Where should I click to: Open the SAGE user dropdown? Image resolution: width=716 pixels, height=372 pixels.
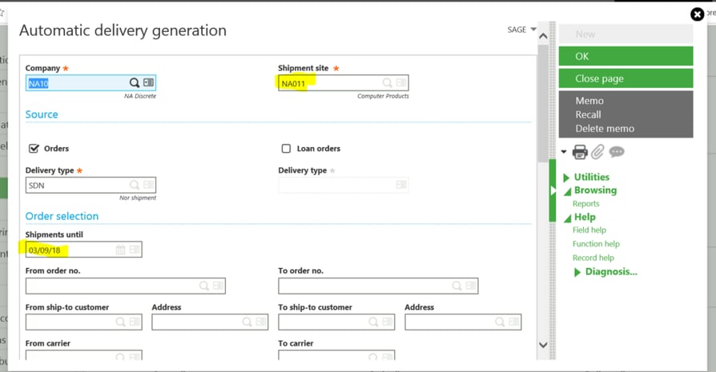pos(521,30)
